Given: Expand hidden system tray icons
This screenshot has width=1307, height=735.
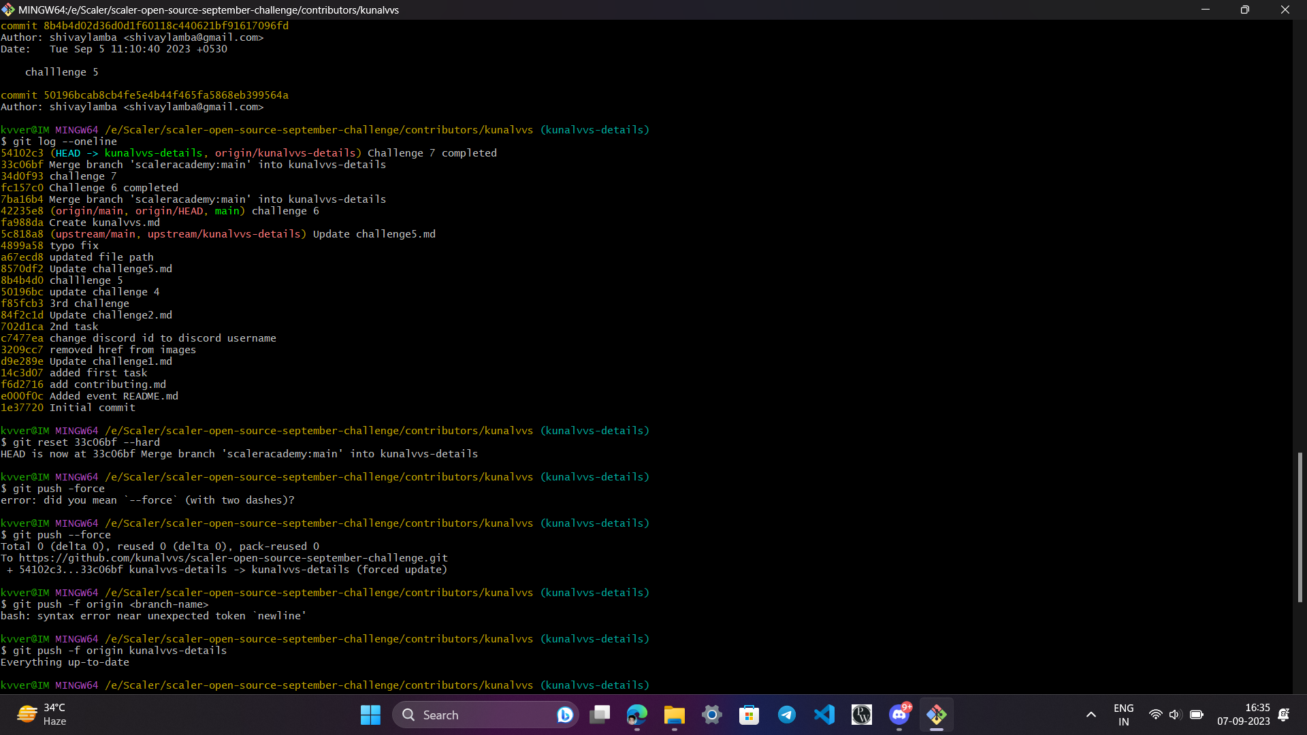Looking at the screenshot, I should click(1091, 715).
